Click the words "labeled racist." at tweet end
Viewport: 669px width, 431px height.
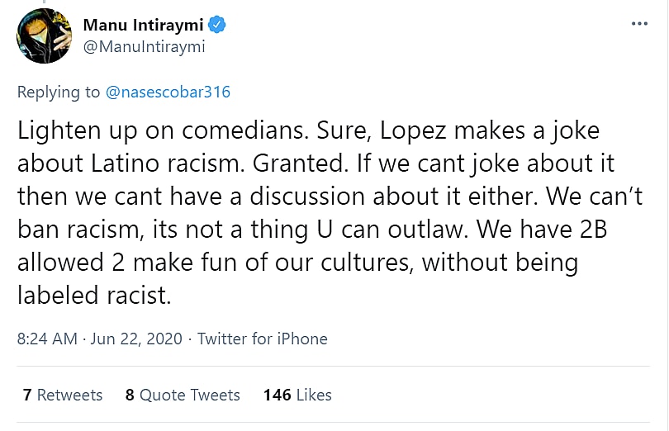pos(94,296)
